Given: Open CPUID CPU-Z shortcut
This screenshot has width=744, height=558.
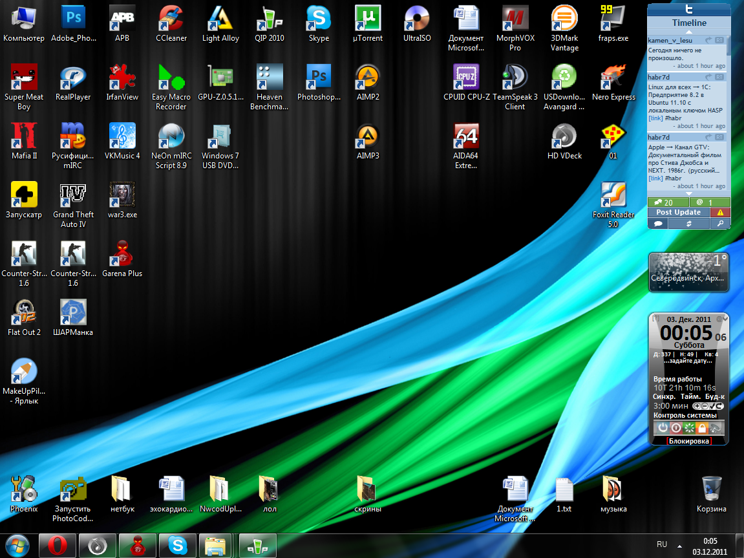Looking at the screenshot, I should pos(466,83).
